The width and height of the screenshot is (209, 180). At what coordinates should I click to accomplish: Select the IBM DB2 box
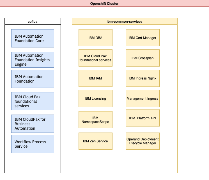tap(95, 38)
